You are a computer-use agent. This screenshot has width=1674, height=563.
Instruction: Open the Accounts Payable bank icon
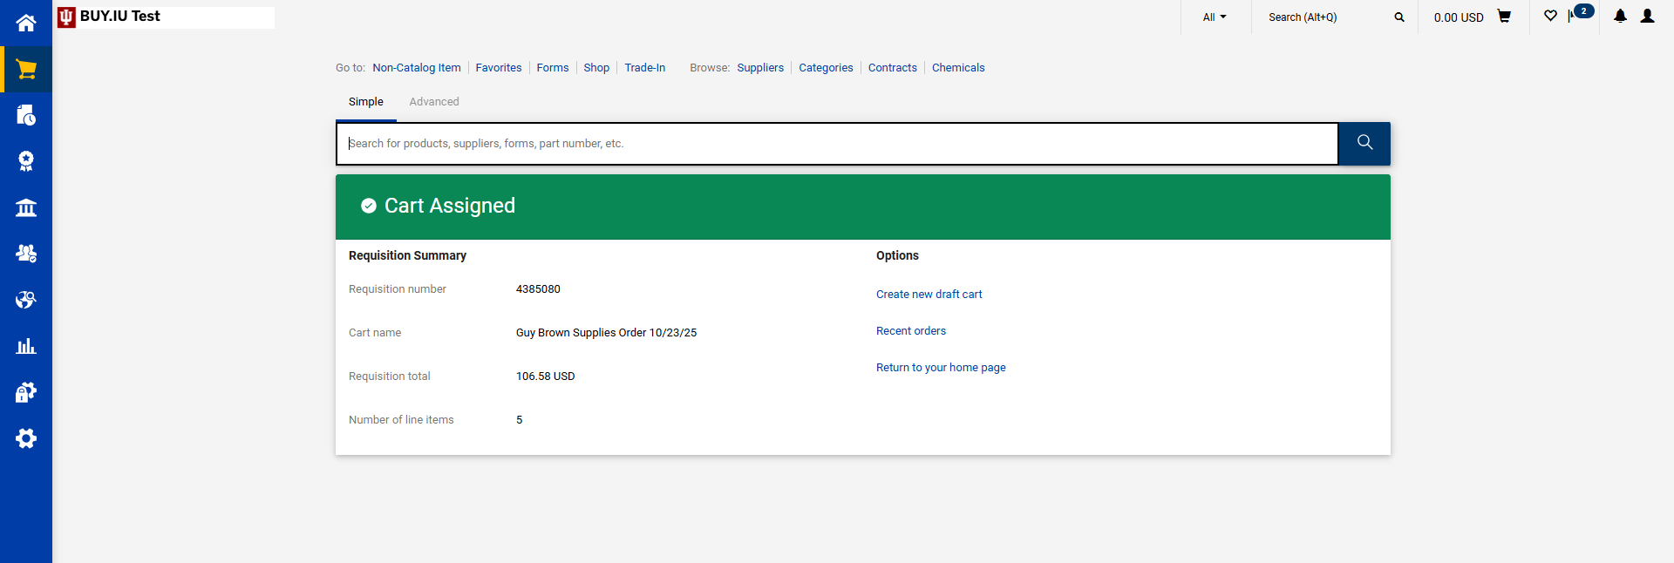click(26, 207)
